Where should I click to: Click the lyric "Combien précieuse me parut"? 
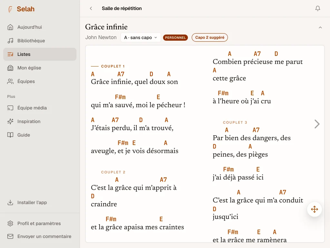[258, 62]
